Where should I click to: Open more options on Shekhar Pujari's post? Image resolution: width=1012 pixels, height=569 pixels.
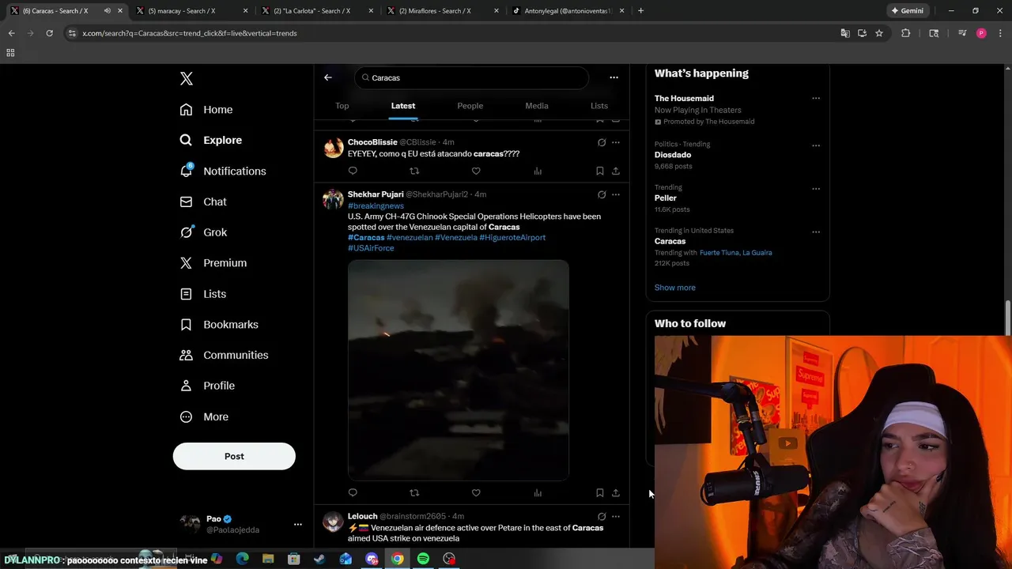pos(616,194)
